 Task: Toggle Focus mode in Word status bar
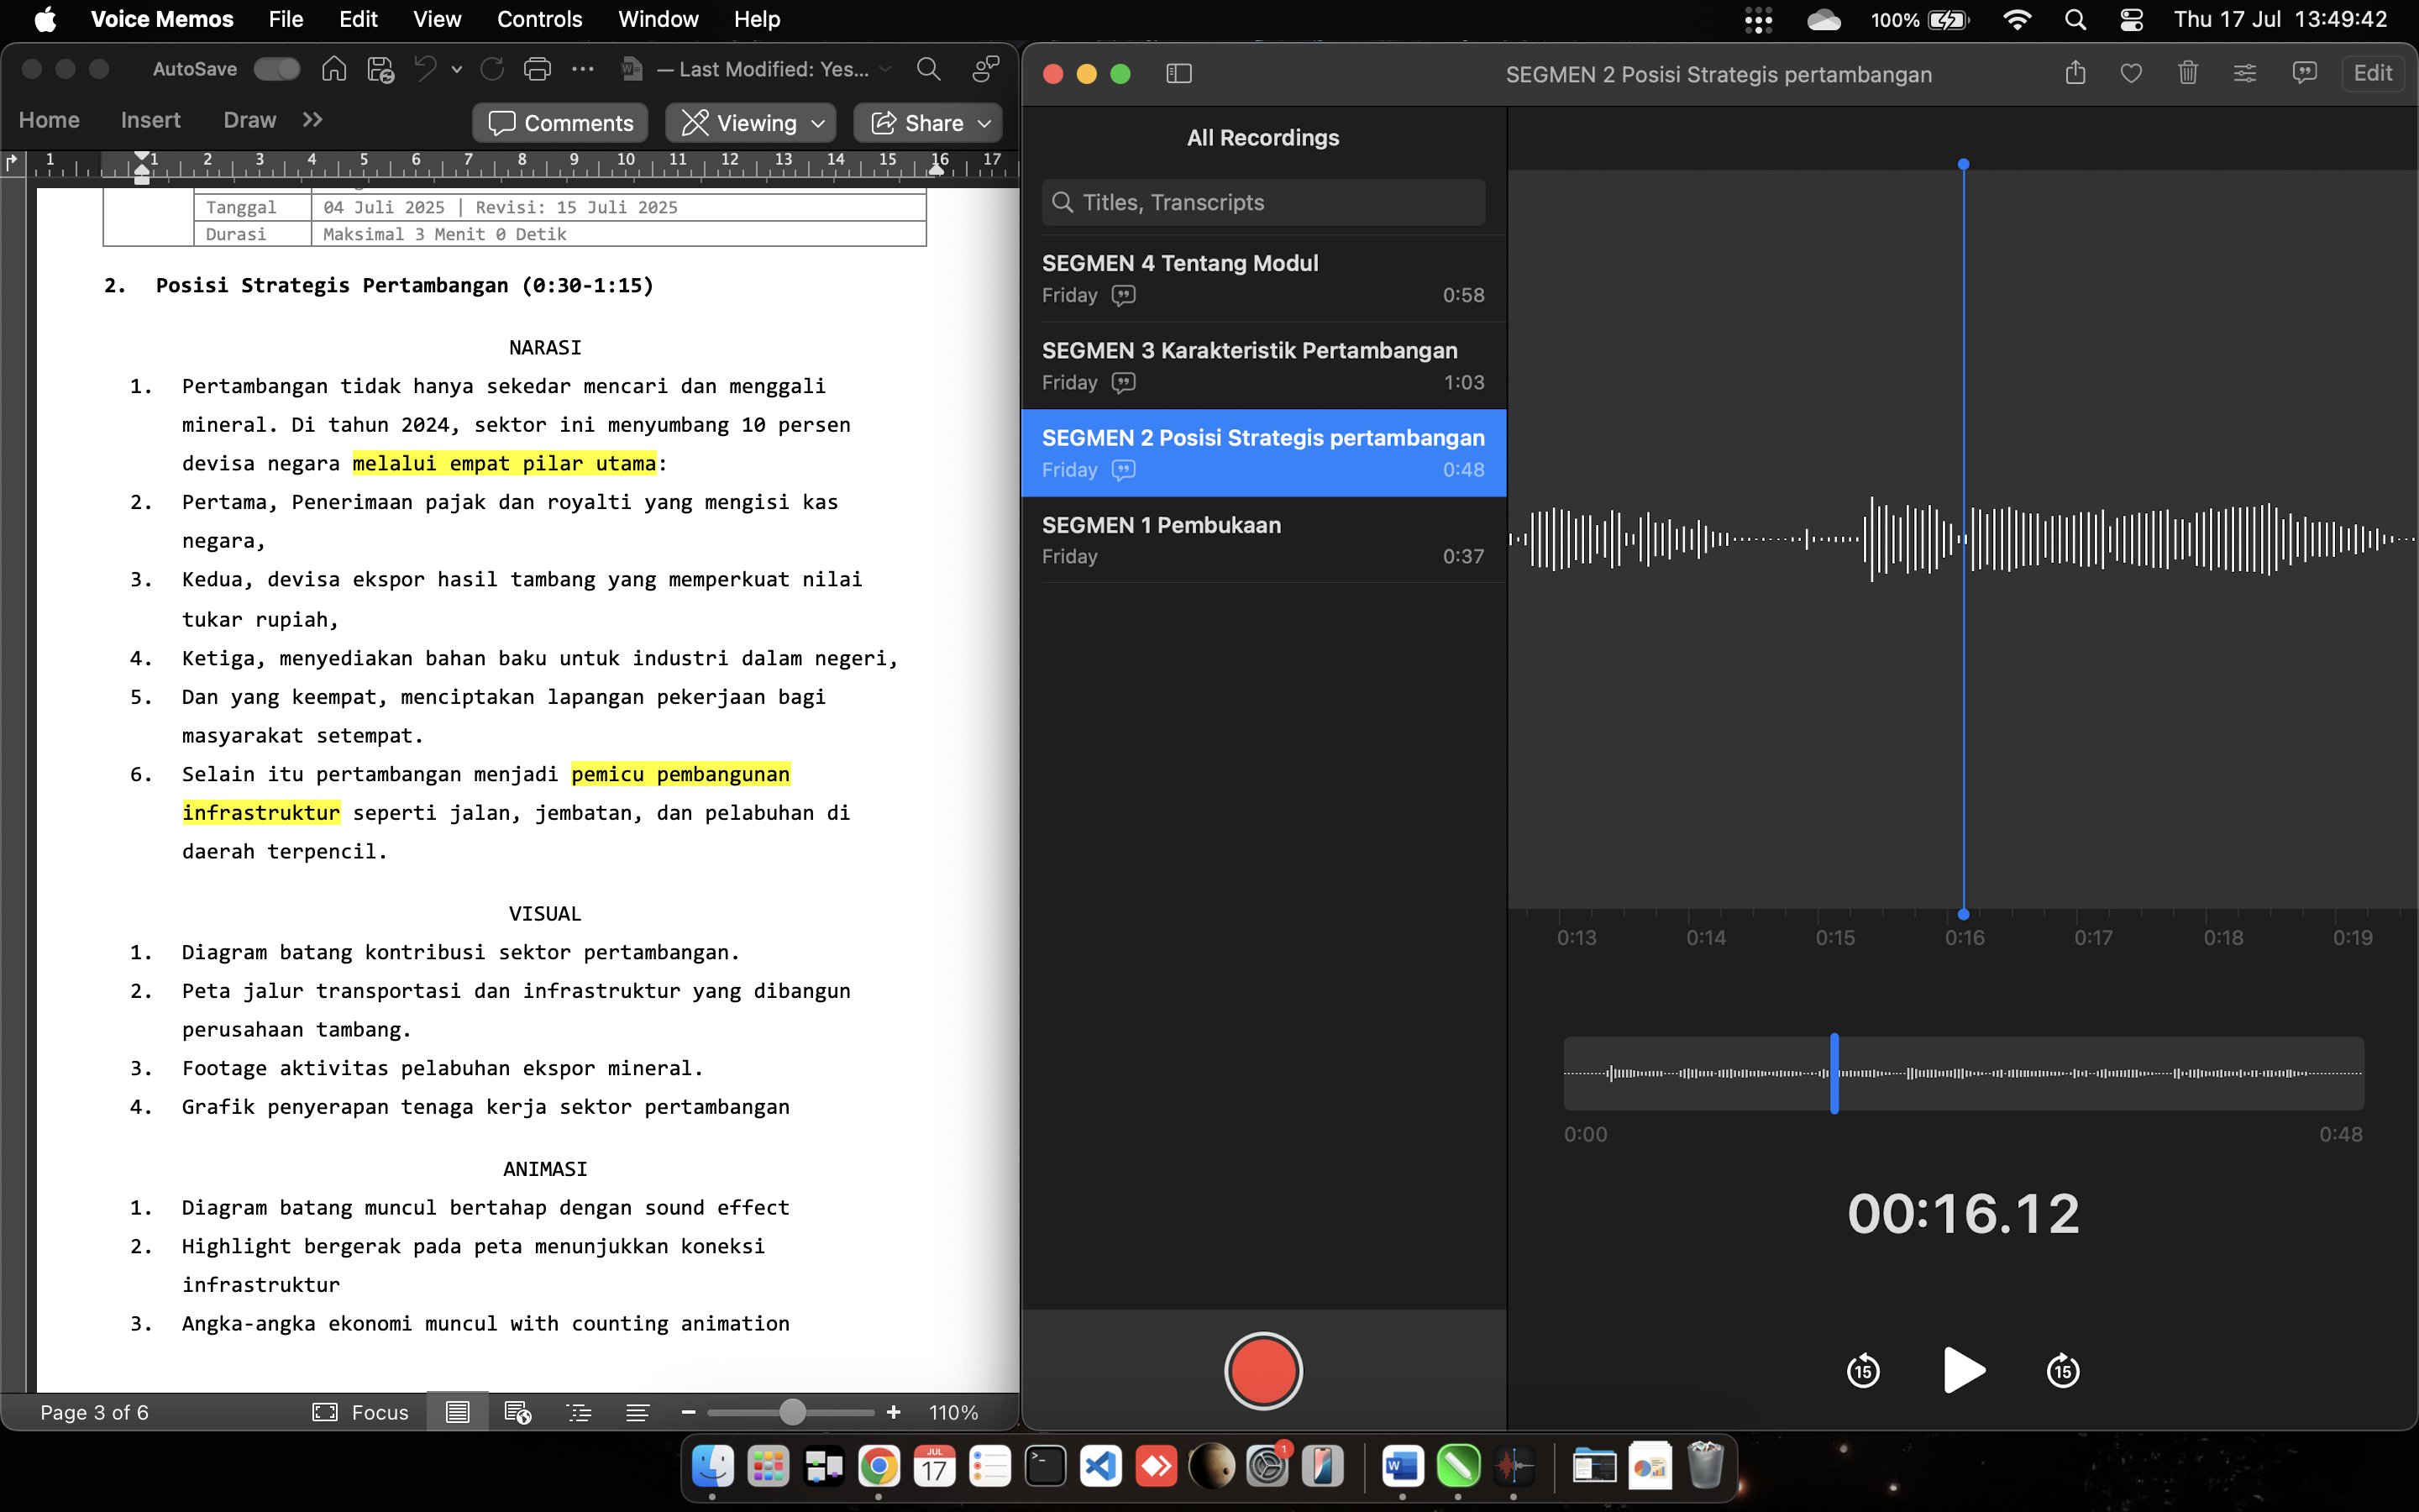362,1412
